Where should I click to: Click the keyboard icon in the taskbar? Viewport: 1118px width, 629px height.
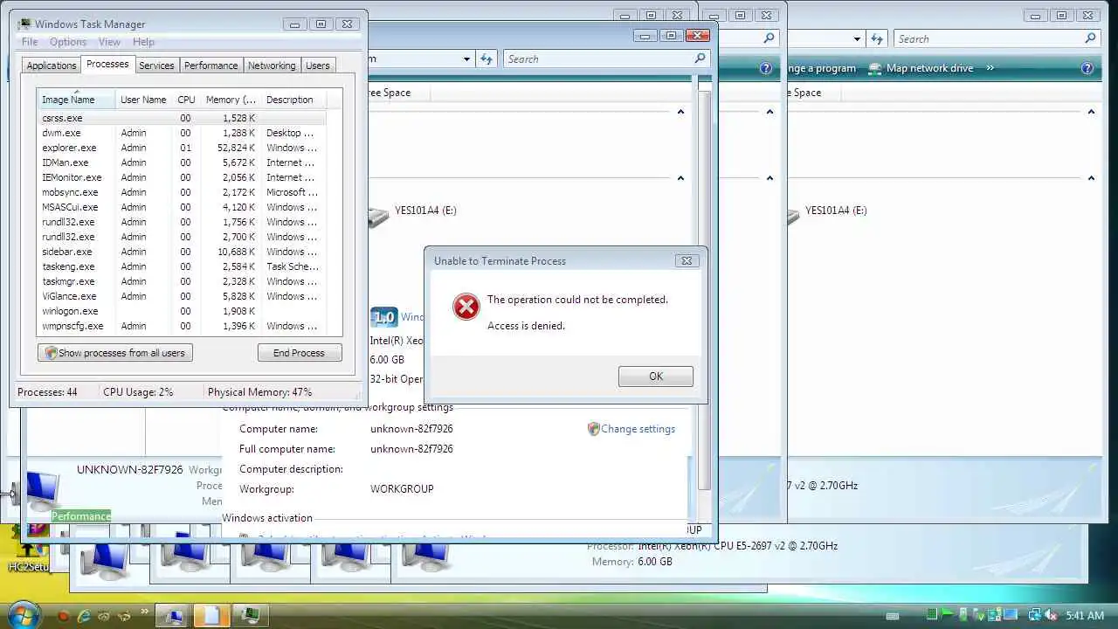tap(893, 616)
